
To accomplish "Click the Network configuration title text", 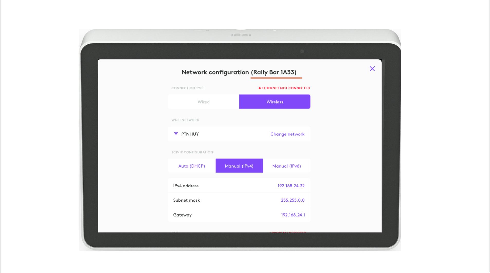I will tap(239, 72).
